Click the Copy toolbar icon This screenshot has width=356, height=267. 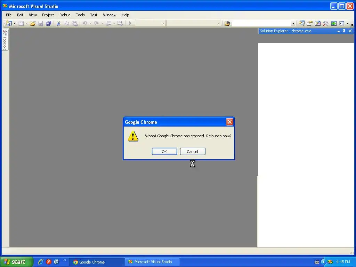coord(66,23)
